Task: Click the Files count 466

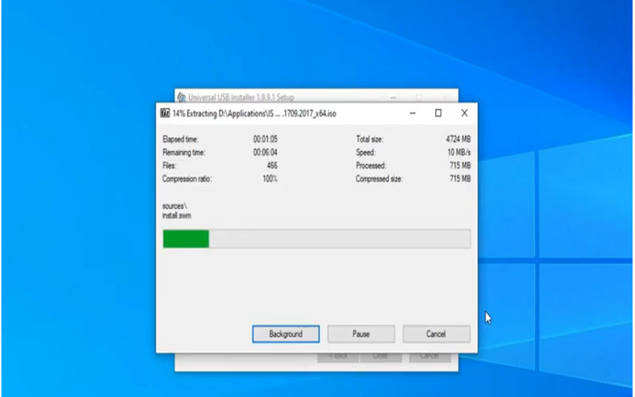Action: coord(272,165)
